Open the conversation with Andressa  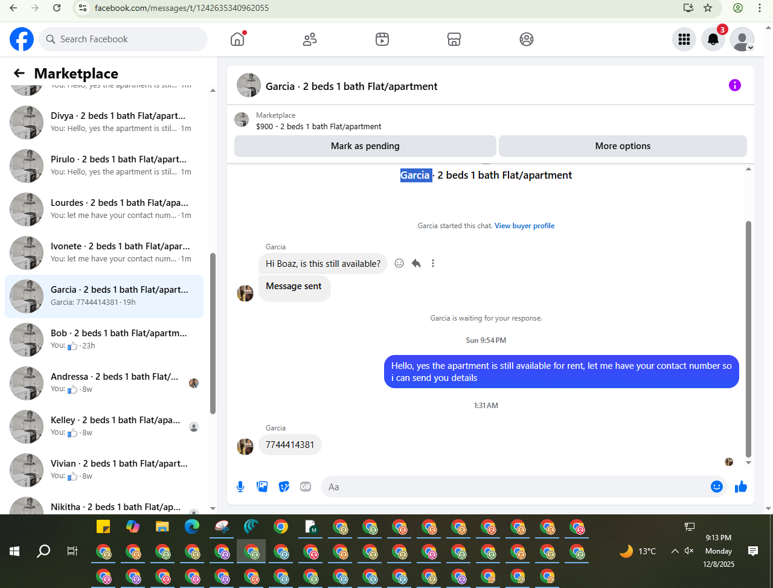pos(104,383)
